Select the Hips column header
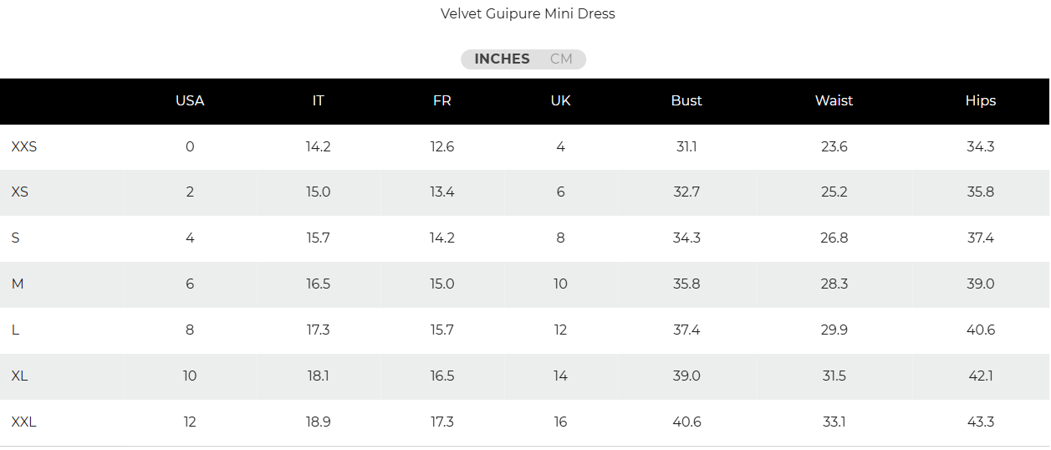 coord(980,100)
